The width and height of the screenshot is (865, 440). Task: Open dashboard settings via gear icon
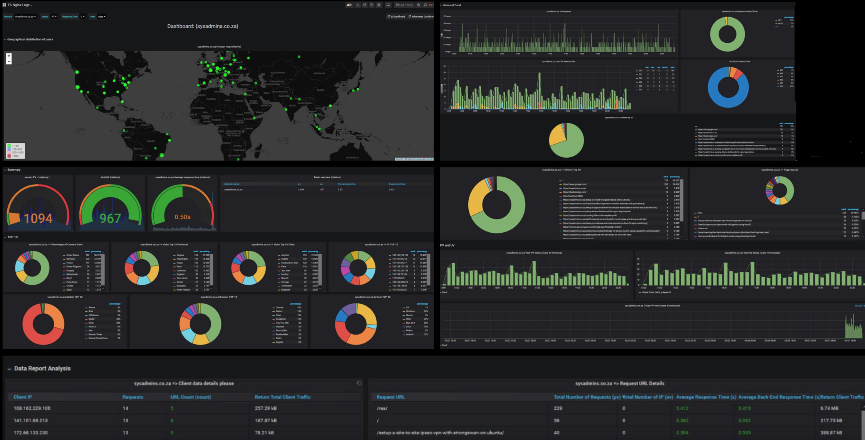click(x=379, y=5)
